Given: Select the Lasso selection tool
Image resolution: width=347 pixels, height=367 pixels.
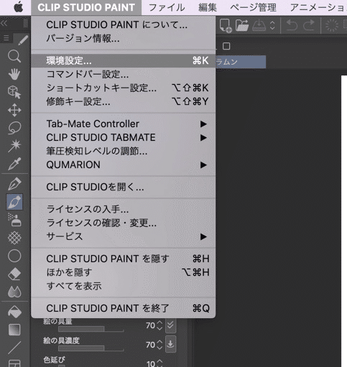Looking at the screenshot, I should [14, 128].
